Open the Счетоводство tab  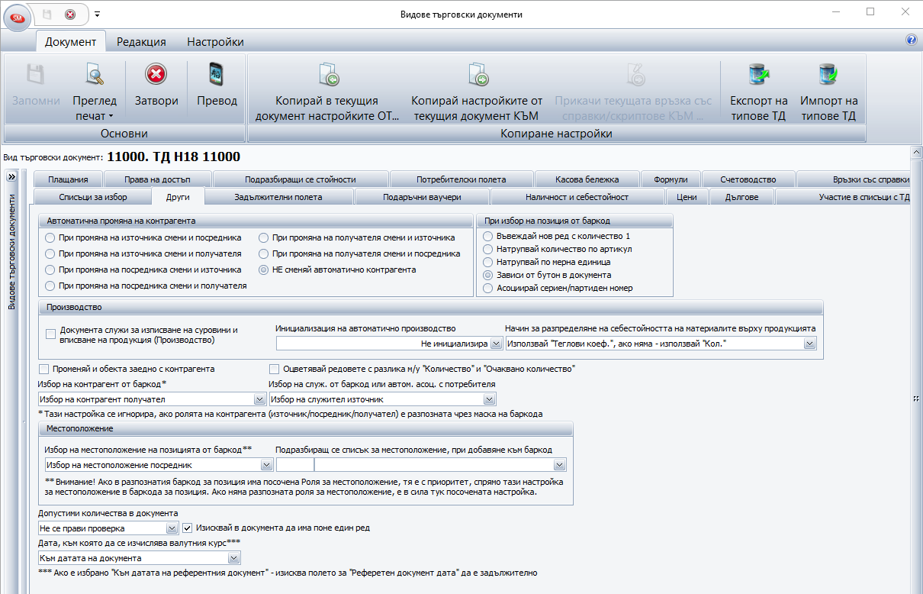click(748, 179)
